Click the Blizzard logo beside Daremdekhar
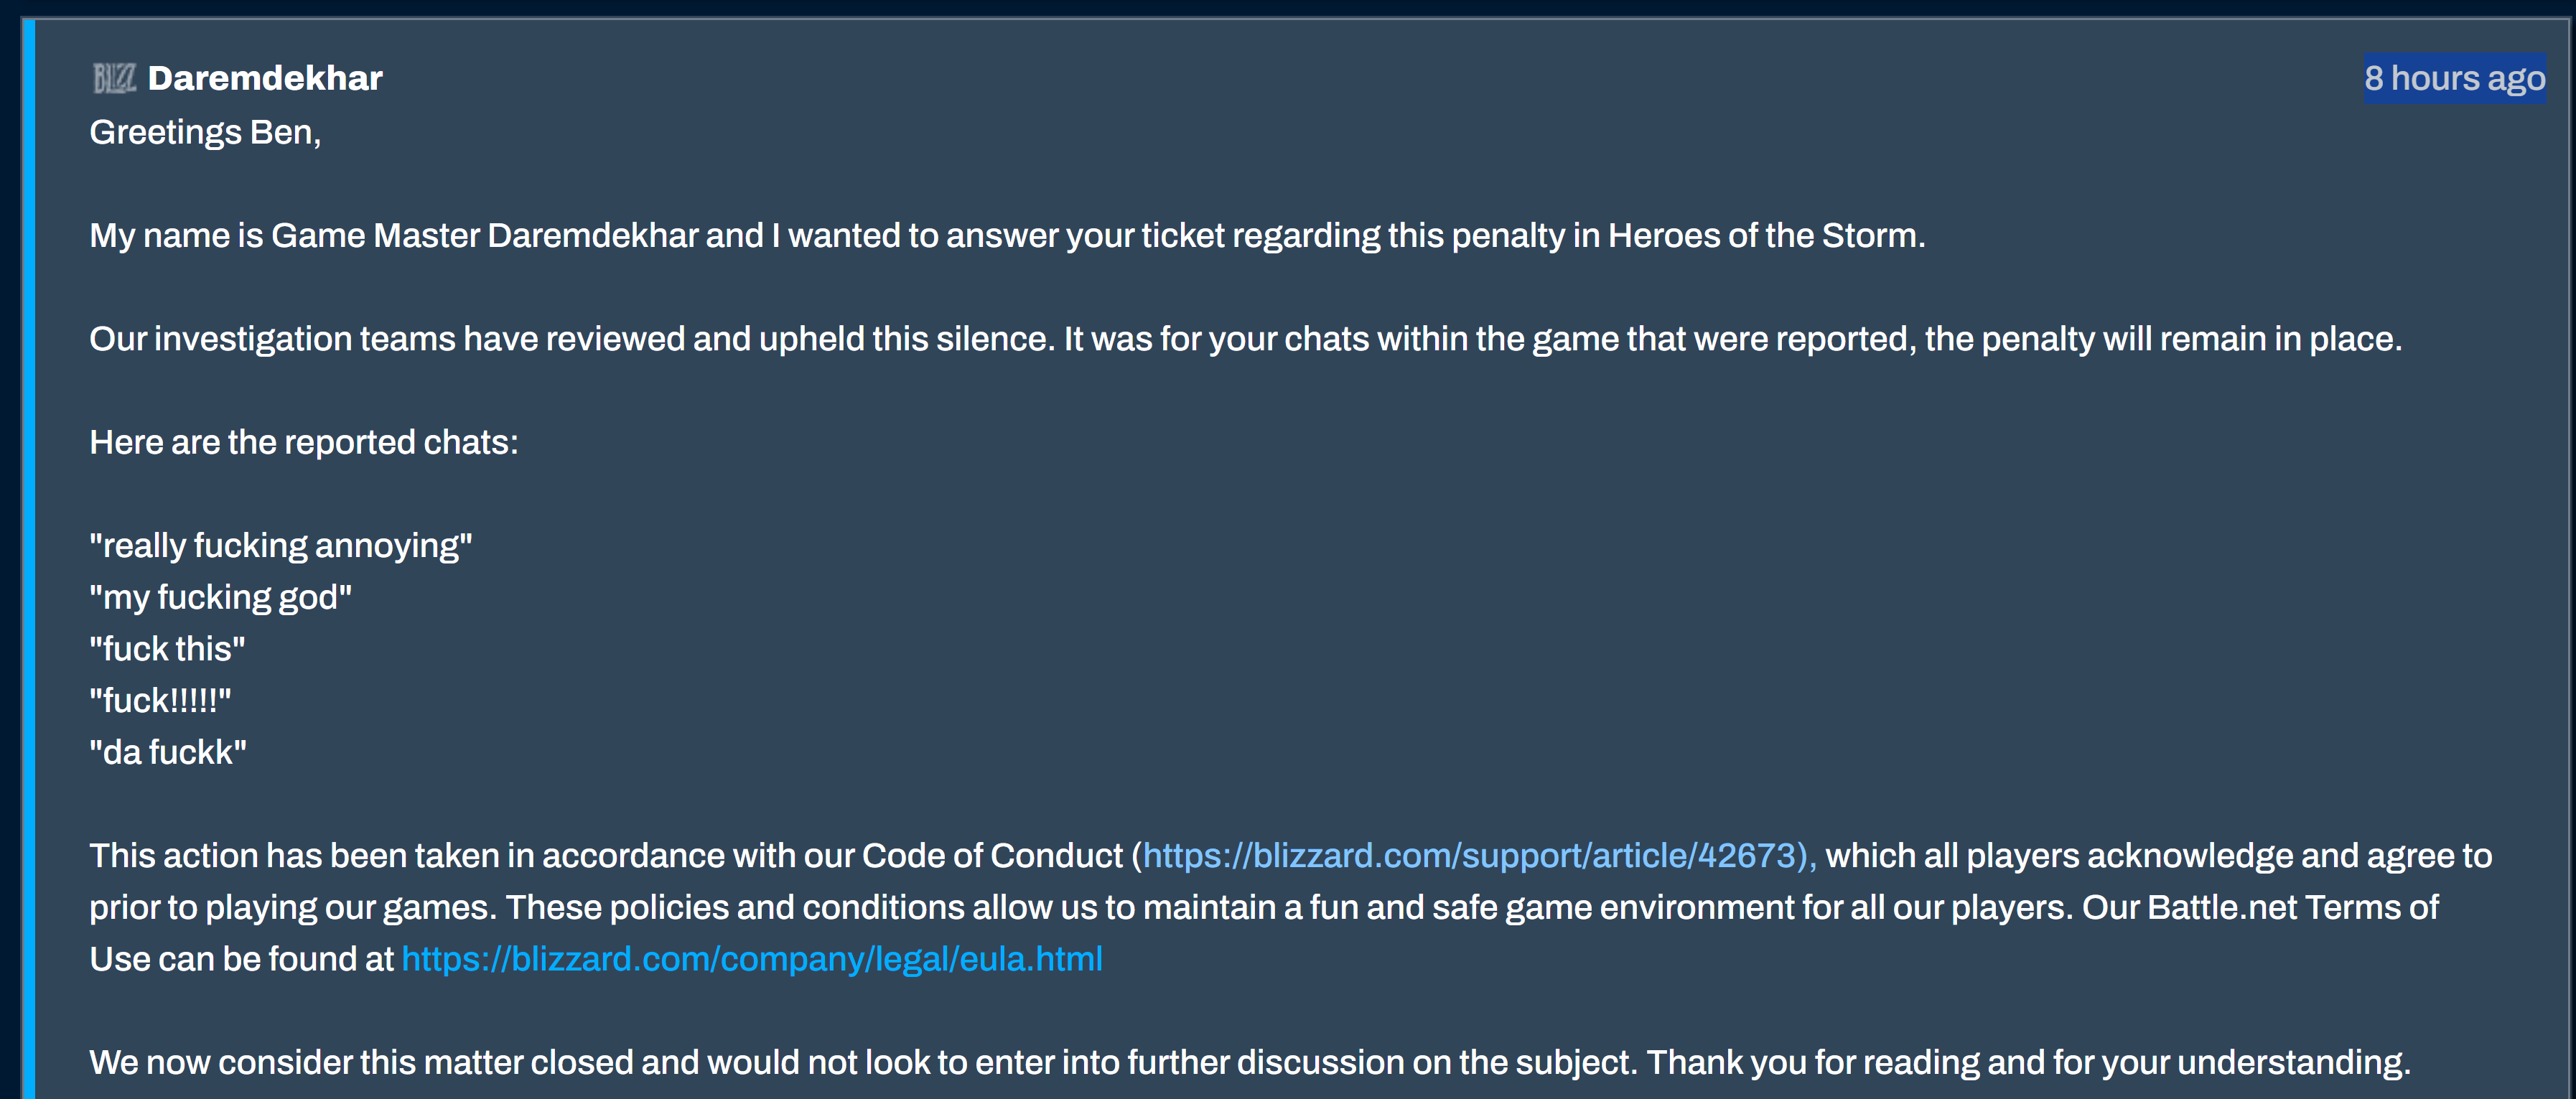 (113, 78)
